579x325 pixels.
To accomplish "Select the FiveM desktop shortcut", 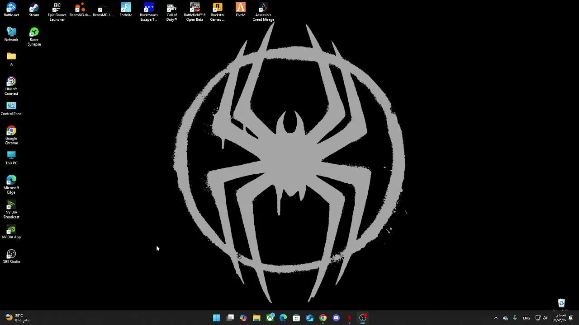I will 241,10.
